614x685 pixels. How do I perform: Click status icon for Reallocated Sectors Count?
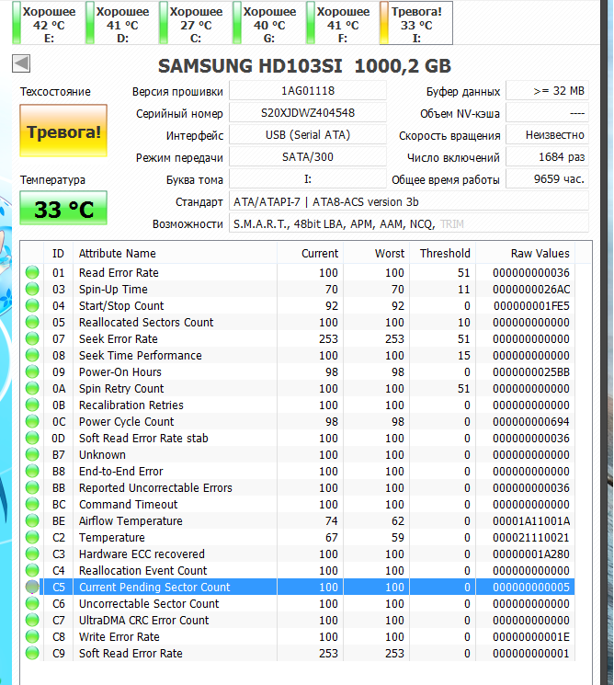coord(32,323)
